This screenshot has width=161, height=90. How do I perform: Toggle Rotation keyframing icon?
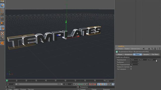point(103,84)
